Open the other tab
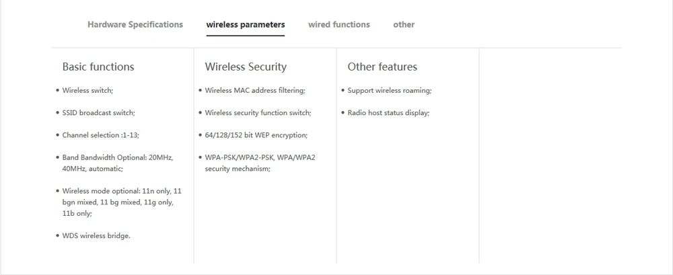This screenshot has height=275, width=673. (x=404, y=24)
